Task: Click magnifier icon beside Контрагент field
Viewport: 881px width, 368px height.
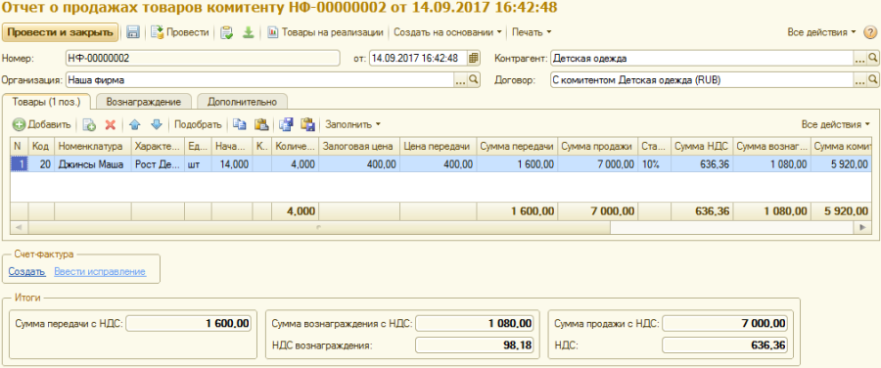Action: tap(872, 58)
